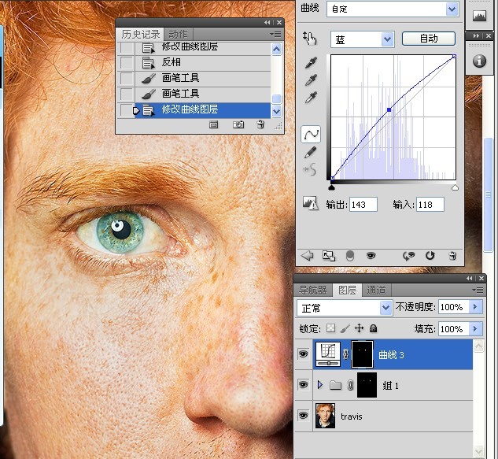Screen dimensions: 498x459
Task: Open the 正常 blend mode dropdown
Action: click(345, 308)
